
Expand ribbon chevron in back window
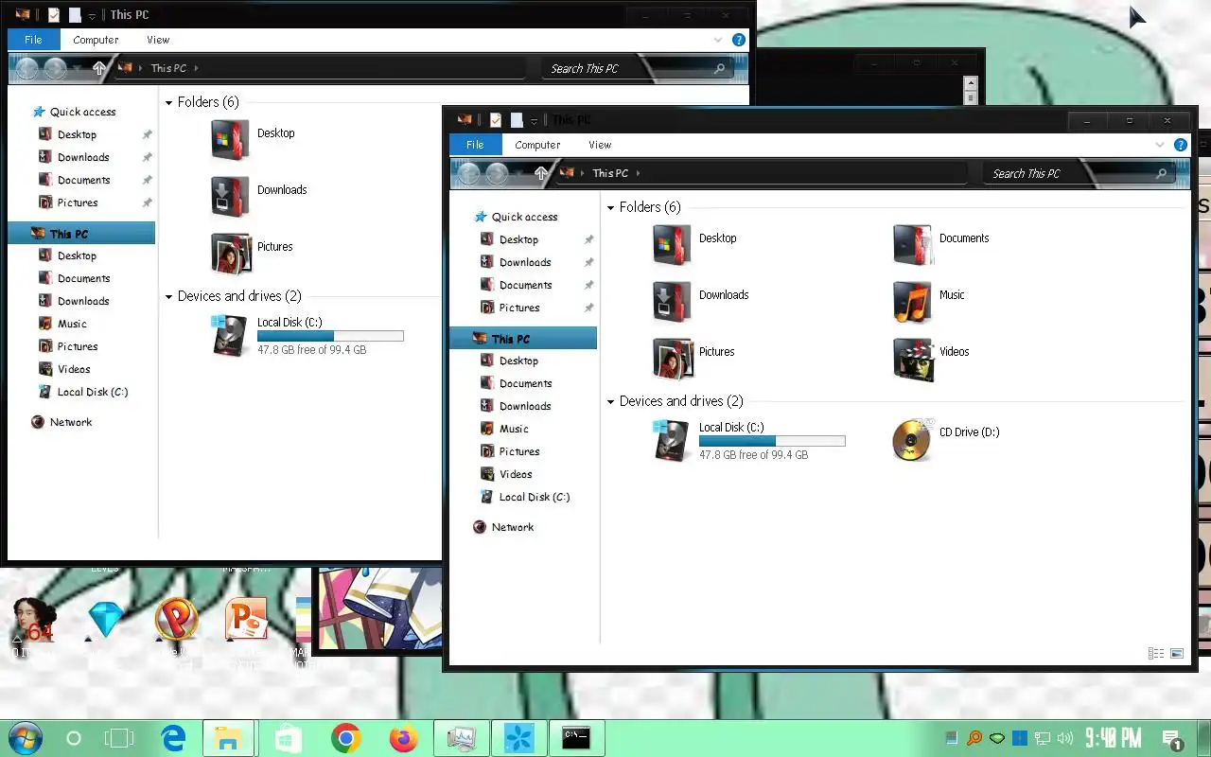coord(718,40)
